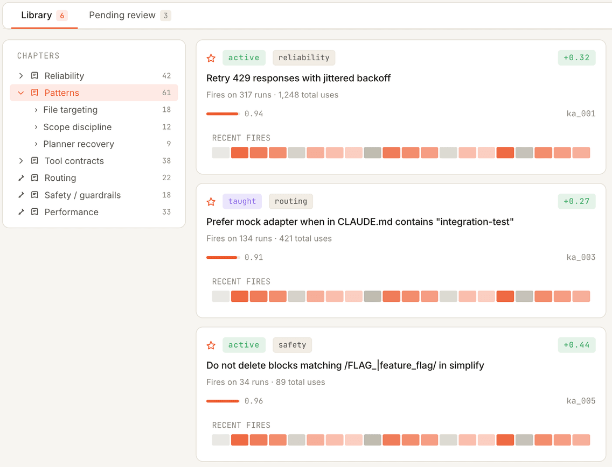
Task: Collapse the Patterns chapter
Action: click(21, 93)
